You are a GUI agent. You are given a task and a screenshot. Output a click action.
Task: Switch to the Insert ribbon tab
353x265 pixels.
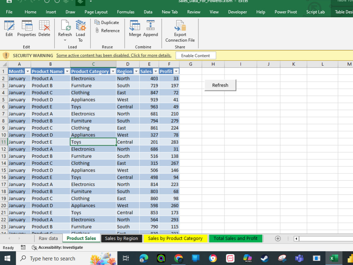click(51, 12)
